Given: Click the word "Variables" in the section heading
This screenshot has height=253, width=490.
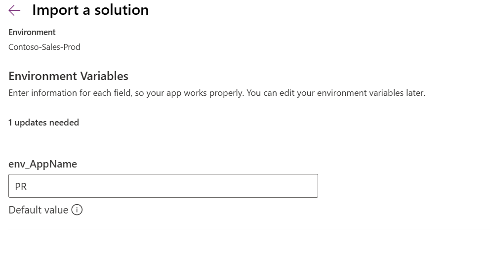Looking at the screenshot, I should click(x=104, y=76).
